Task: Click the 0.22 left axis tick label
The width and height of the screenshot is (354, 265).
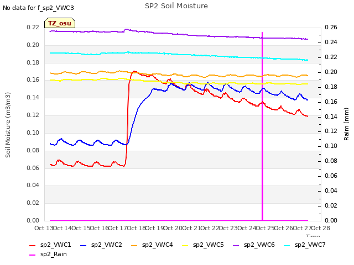Action: click(x=33, y=28)
